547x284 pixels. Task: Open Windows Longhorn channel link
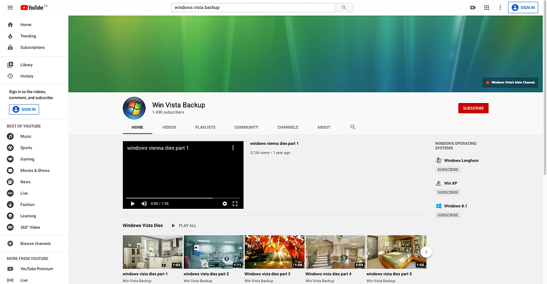(461, 160)
